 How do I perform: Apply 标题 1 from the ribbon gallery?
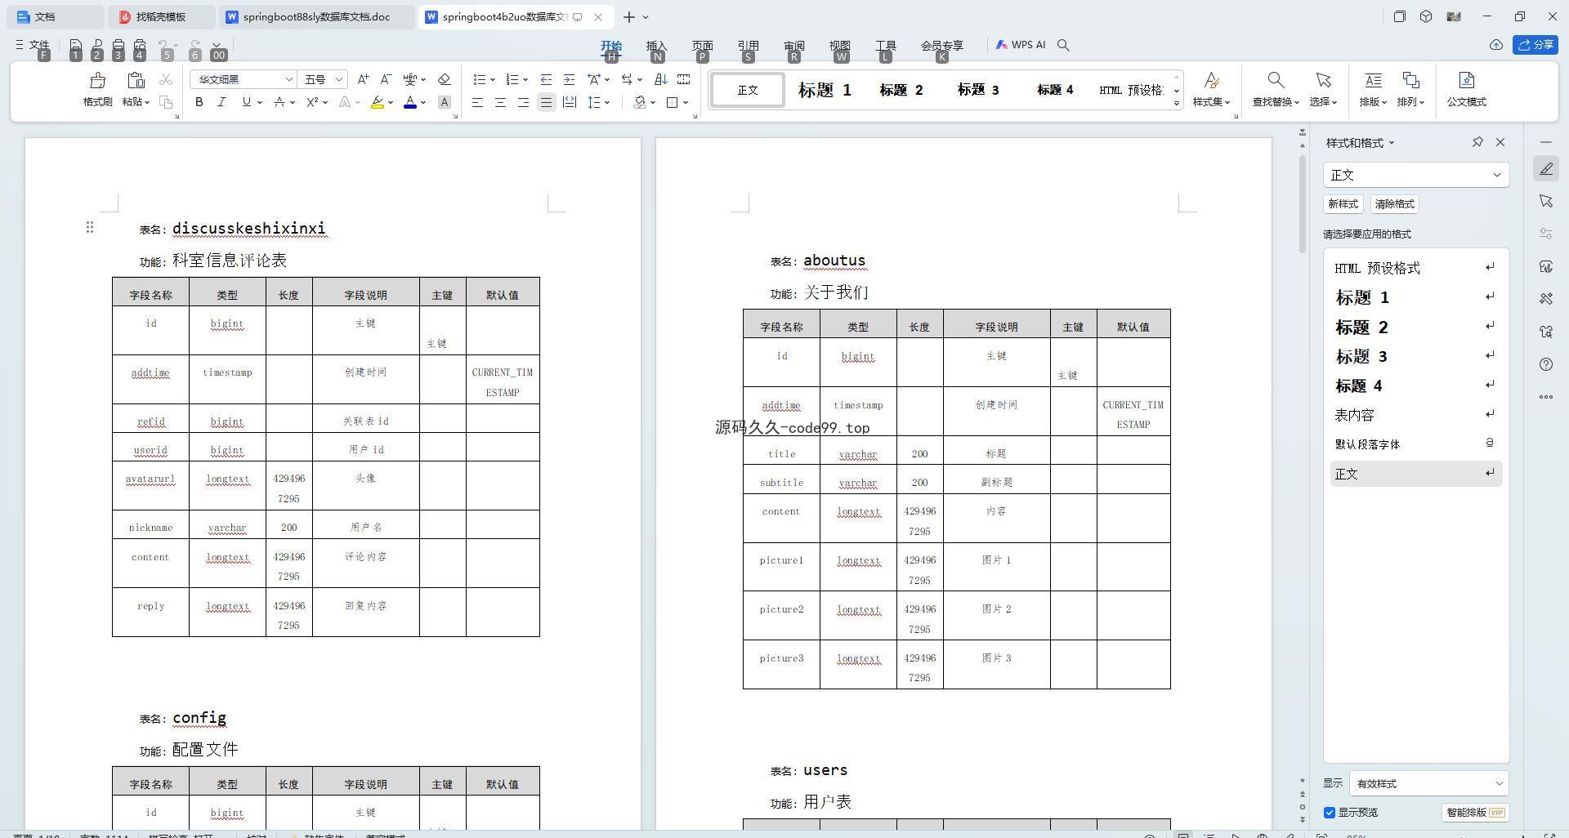click(825, 90)
